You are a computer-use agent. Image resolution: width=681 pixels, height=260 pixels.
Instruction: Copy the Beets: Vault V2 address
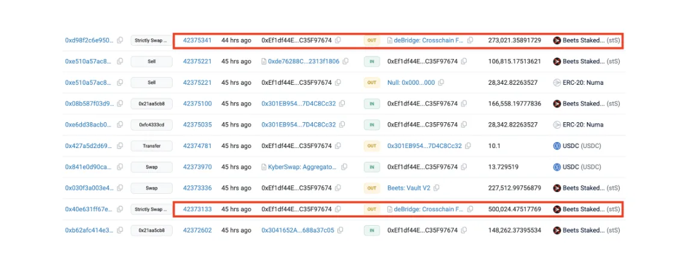click(x=437, y=188)
